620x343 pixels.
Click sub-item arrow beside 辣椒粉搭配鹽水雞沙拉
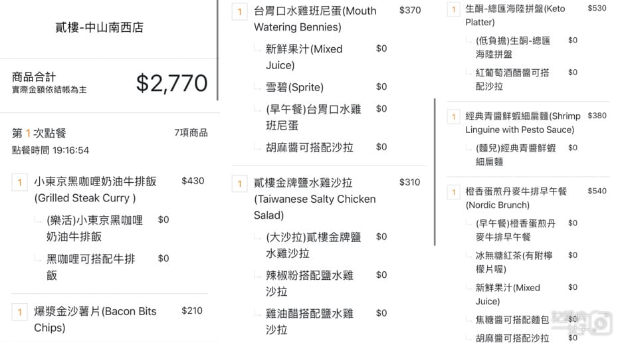pos(257,275)
